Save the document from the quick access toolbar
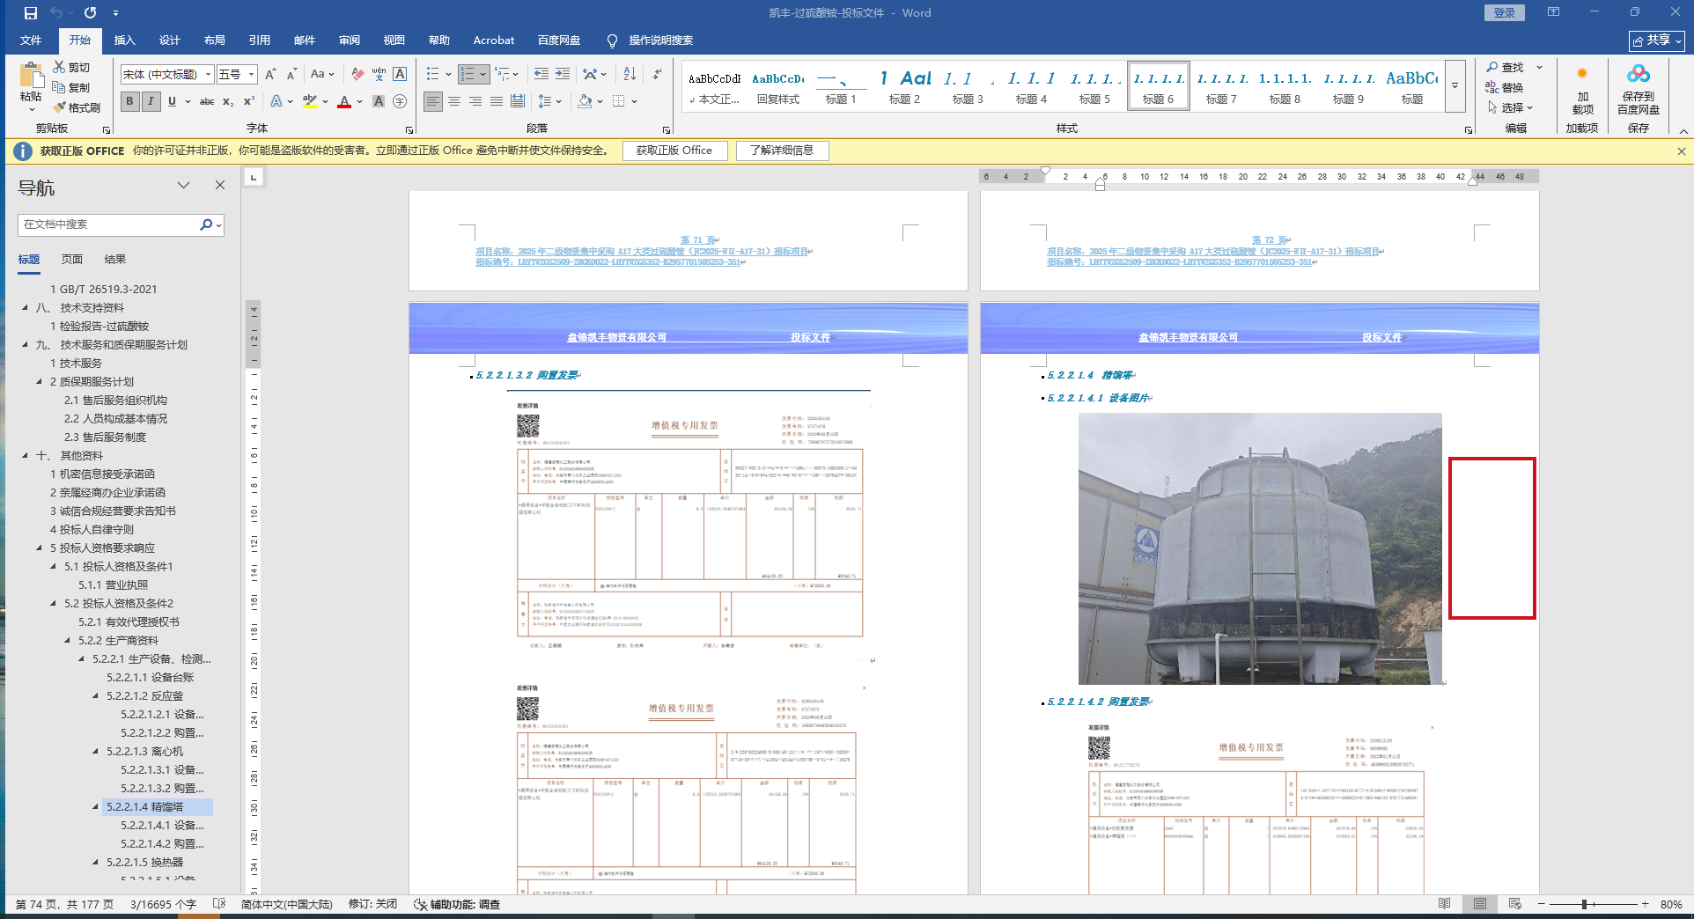This screenshot has width=1694, height=919. [x=31, y=13]
